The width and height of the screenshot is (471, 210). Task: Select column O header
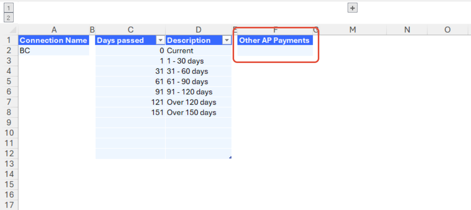448,30
